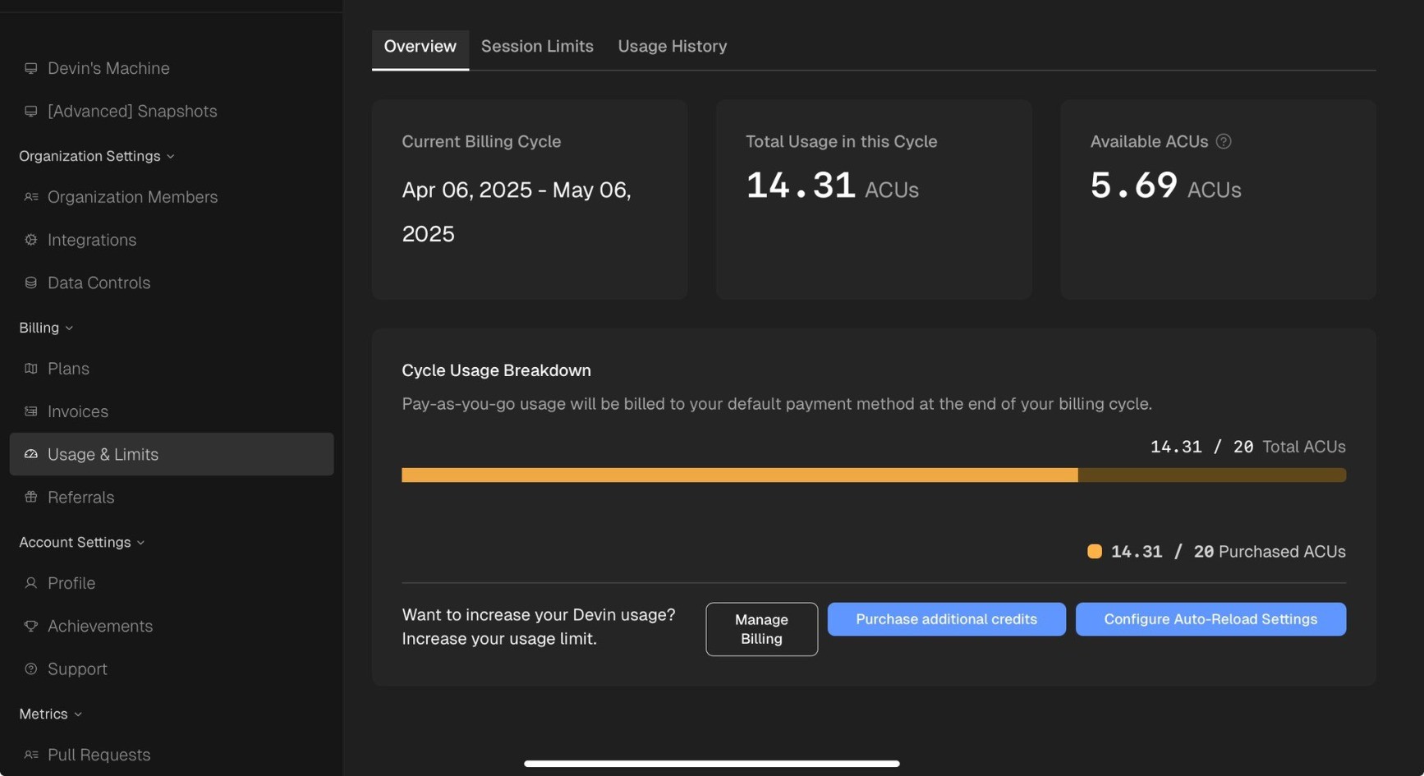
Task: Open the Session Limits tab
Action: tap(537, 47)
